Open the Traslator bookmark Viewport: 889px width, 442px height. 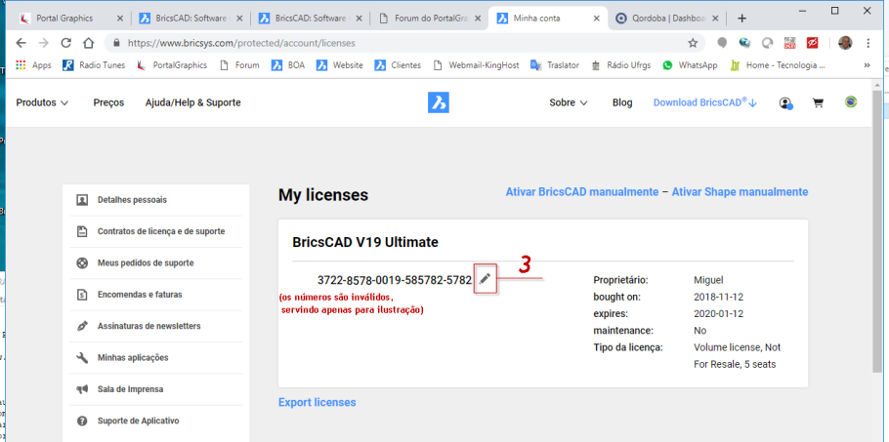pyautogui.click(x=555, y=65)
